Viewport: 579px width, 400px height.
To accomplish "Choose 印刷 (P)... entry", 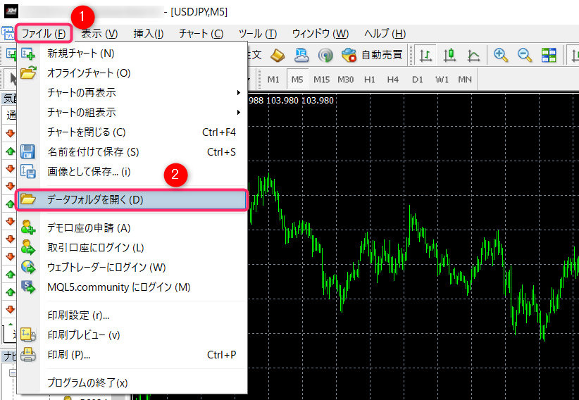I will (132, 355).
